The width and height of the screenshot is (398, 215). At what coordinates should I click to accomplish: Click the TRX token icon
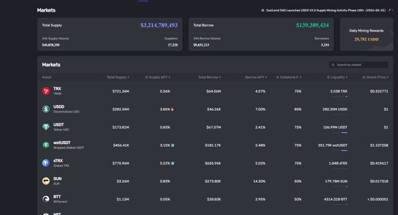click(x=46, y=91)
